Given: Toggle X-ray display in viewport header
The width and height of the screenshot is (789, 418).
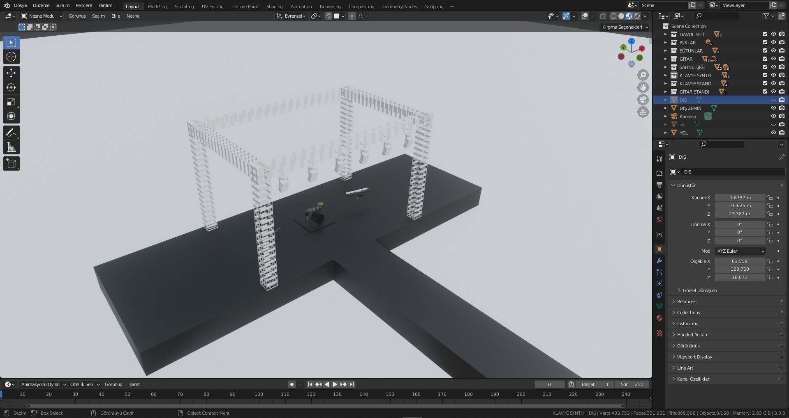Looking at the screenshot, I should (603, 16).
